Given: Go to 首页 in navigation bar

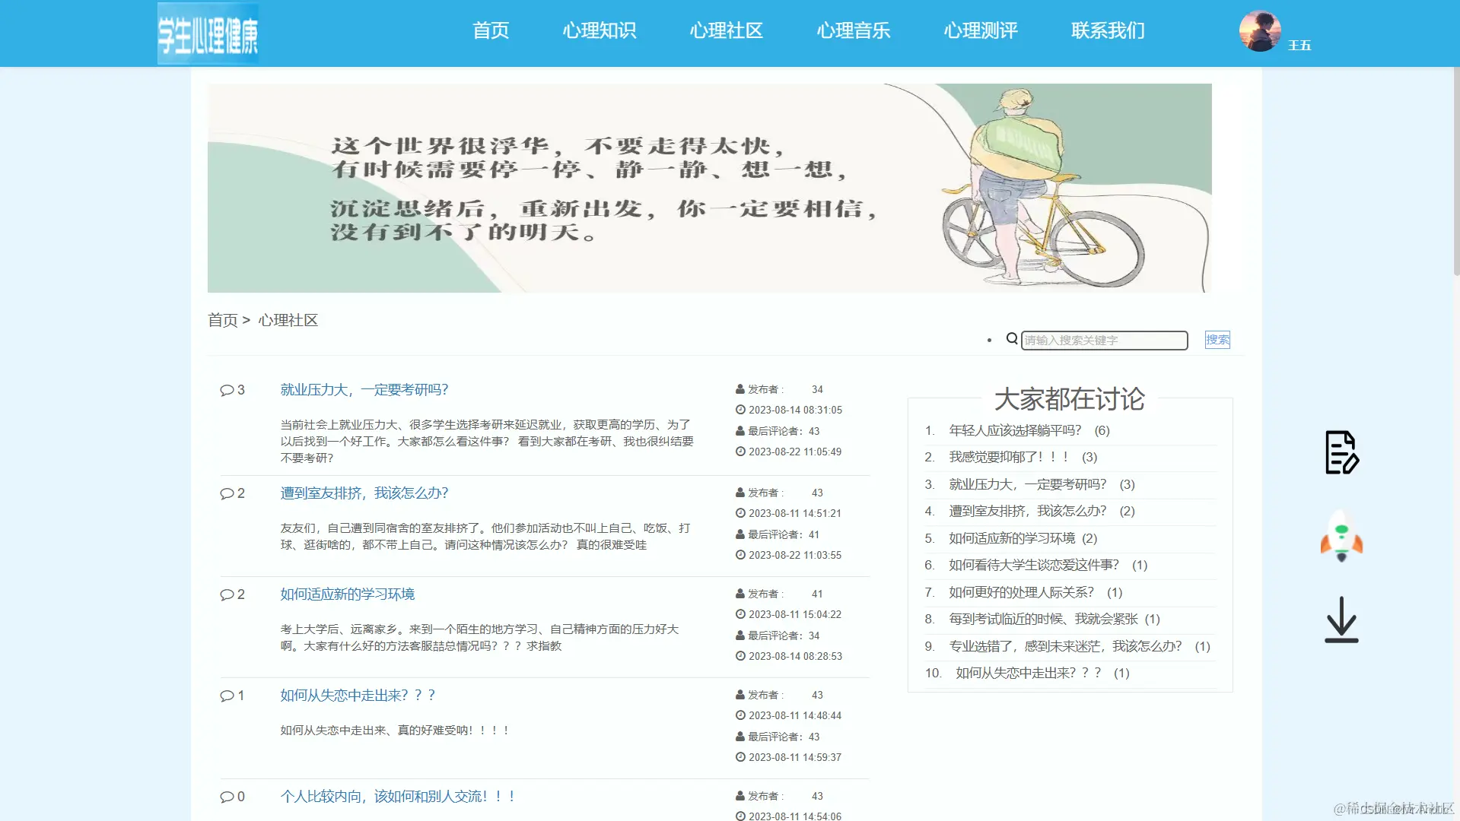Looking at the screenshot, I should point(491,30).
